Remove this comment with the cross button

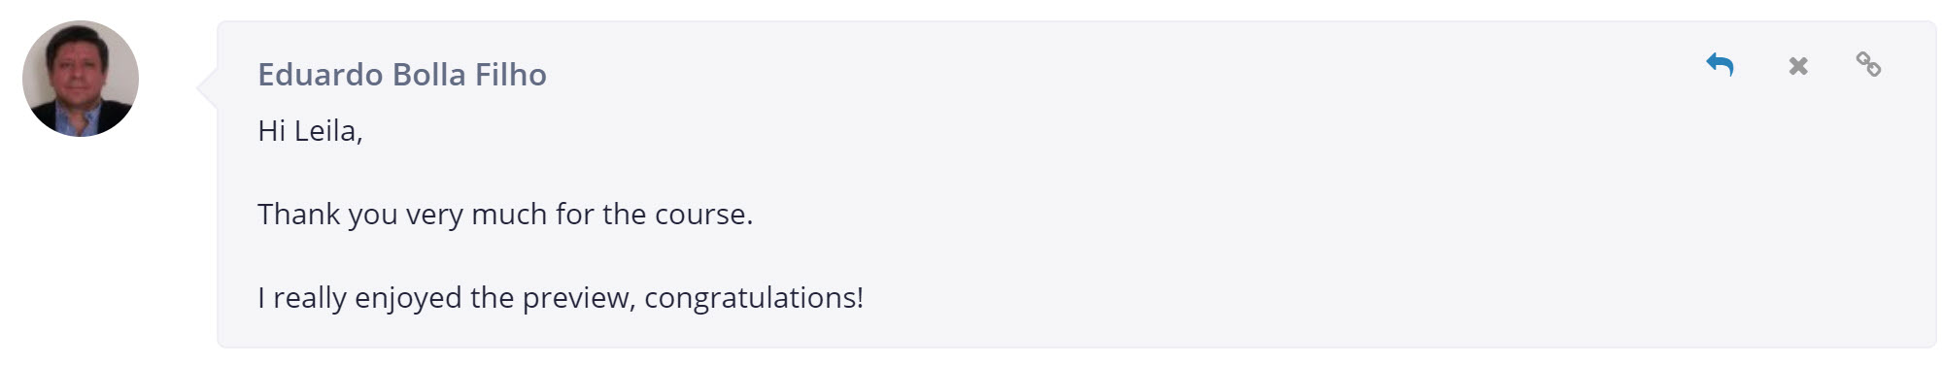click(x=1798, y=66)
